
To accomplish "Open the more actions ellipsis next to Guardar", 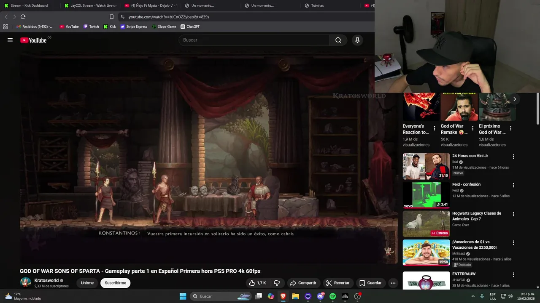I will [x=393, y=283].
